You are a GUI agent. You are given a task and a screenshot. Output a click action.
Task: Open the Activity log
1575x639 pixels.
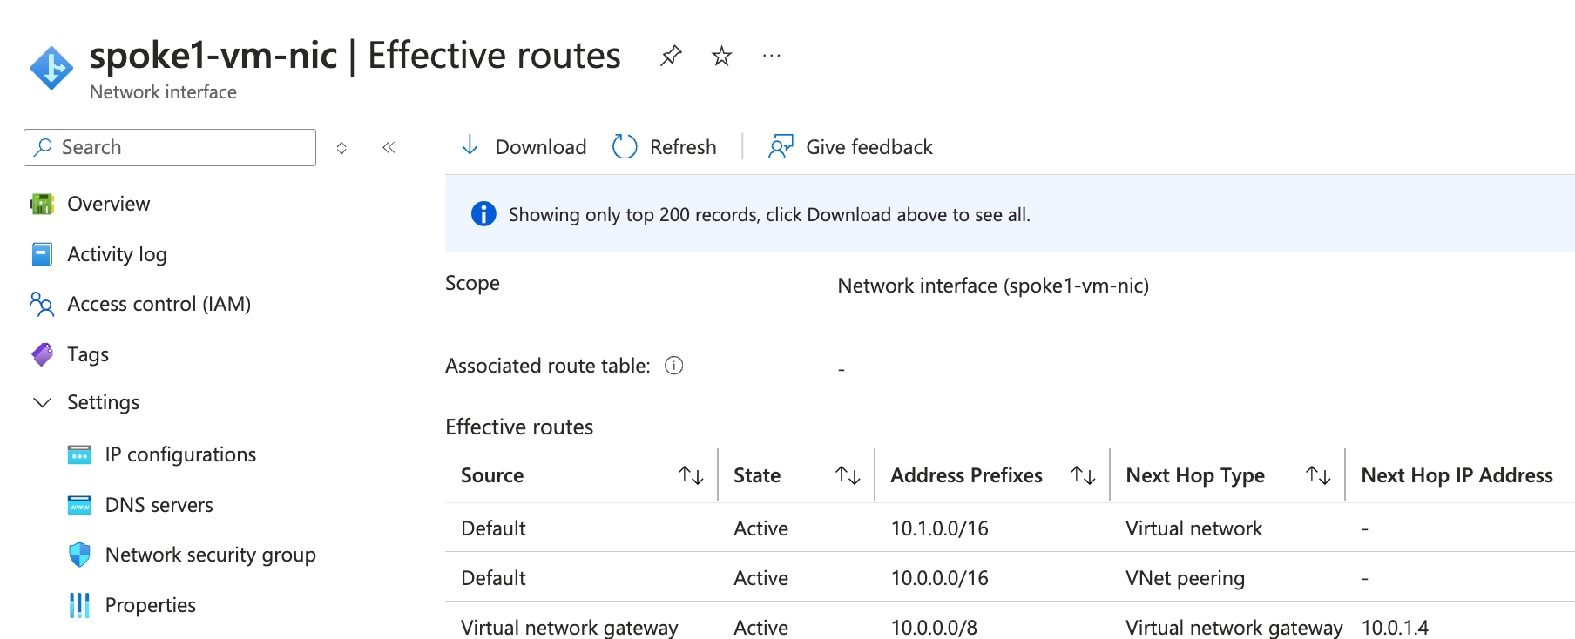(117, 254)
